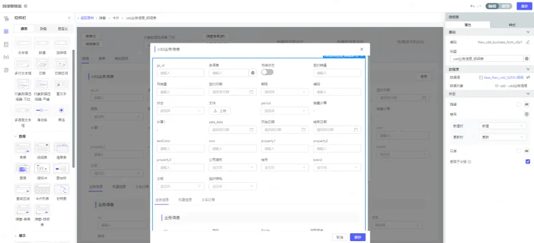Viewport: 534px width, 243px height.
Task: Open the outline tree sidebar icon
Action: coord(6,18)
